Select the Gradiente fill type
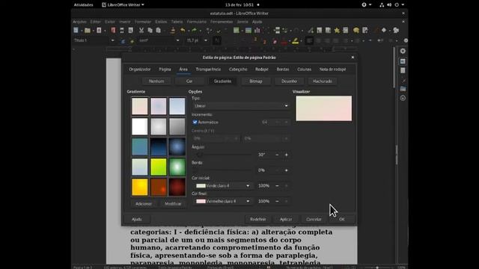Image resolution: width=479 pixels, height=269 pixels. coord(223,81)
